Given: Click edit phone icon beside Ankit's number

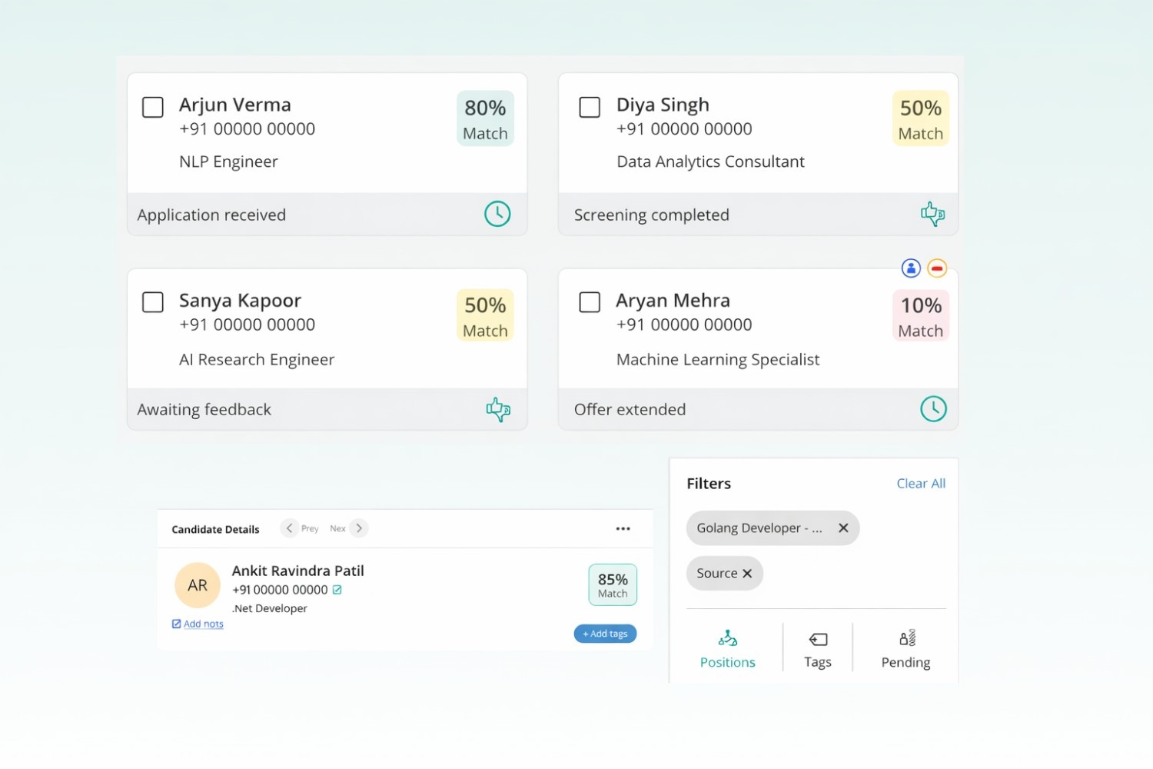Looking at the screenshot, I should (x=337, y=590).
